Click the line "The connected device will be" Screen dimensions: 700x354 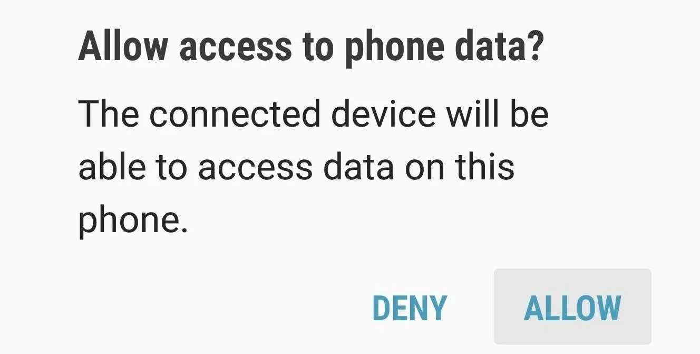[314, 114]
